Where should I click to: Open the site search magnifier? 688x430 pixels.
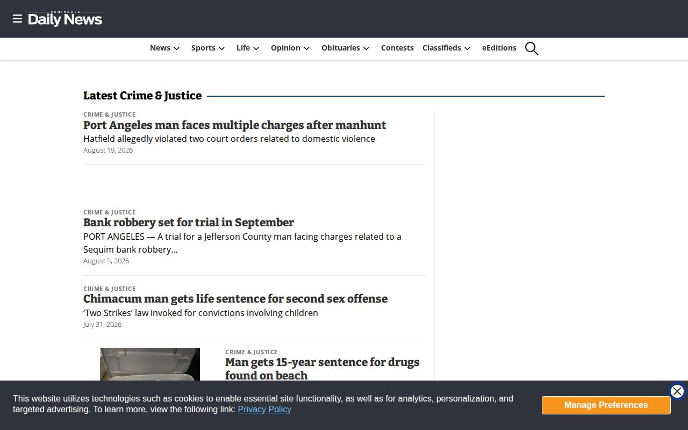click(532, 48)
